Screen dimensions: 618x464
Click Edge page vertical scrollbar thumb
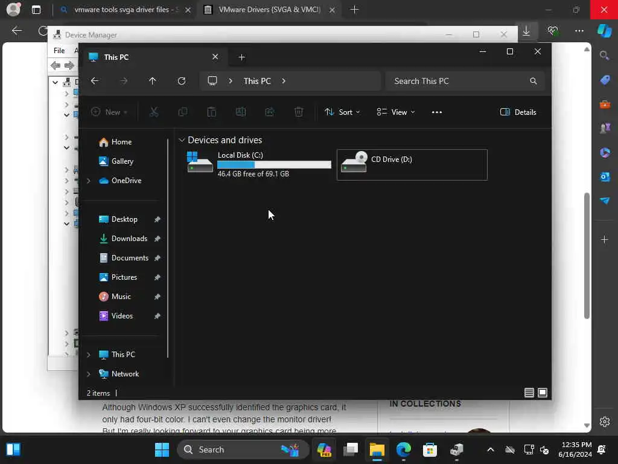point(587,256)
